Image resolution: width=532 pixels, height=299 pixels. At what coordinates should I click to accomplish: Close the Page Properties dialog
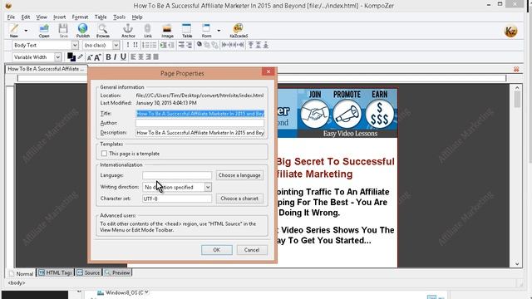[x=268, y=71]
